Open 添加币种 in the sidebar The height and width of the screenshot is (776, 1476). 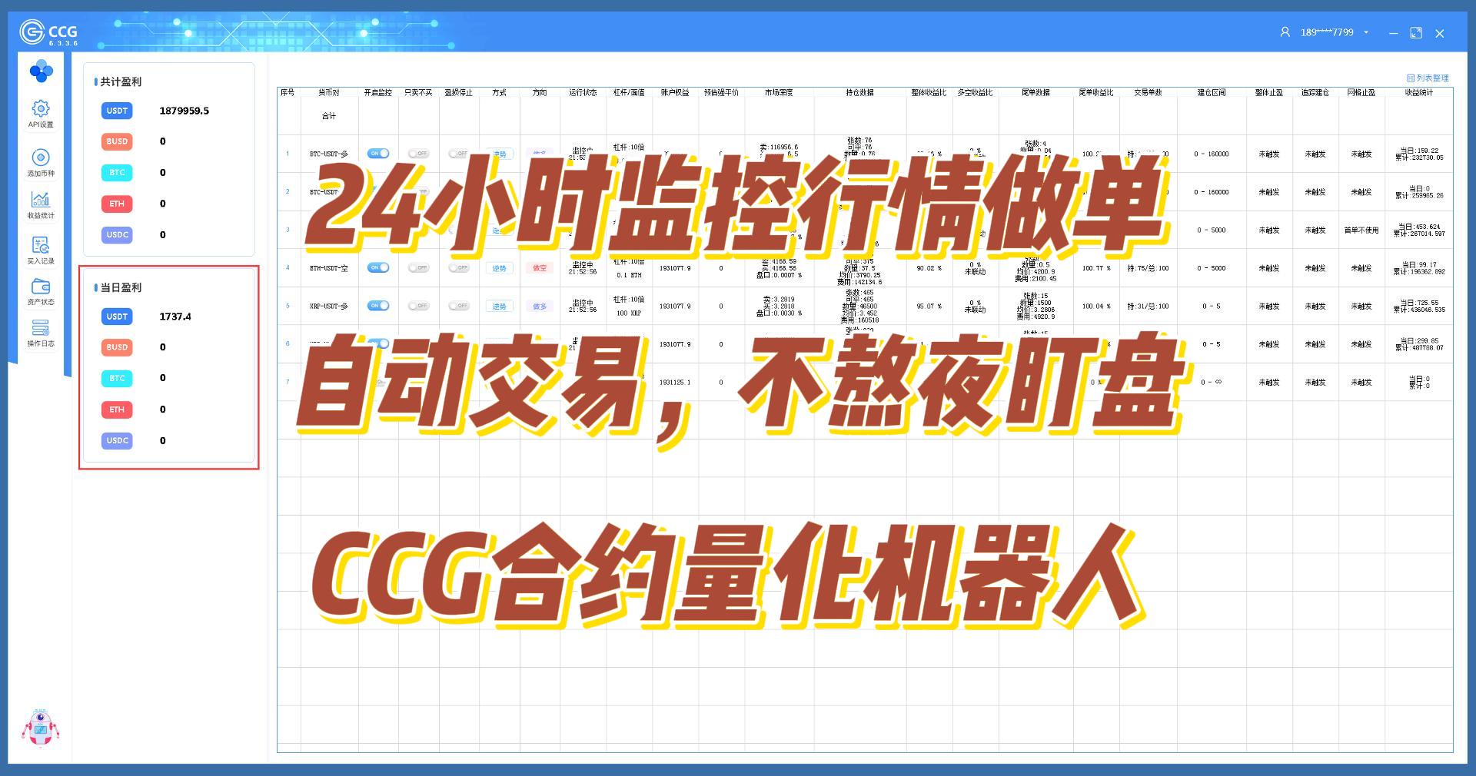[x=41, y=163]
